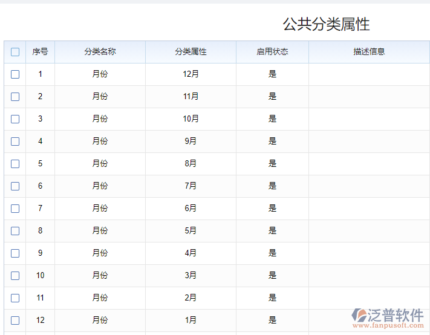This screenshot has height=335, width=430.
Task: Check the checkbox for the 5月 row
Action: (15, 231)
